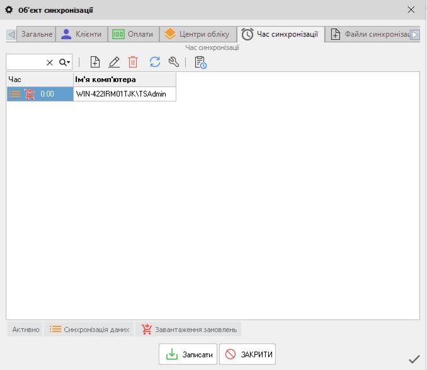Click the checkmark icon at bottom right

click(414, 359)
